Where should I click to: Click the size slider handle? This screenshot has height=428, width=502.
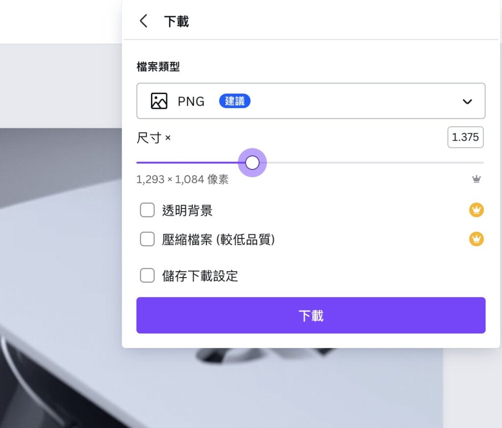point(252,163)
